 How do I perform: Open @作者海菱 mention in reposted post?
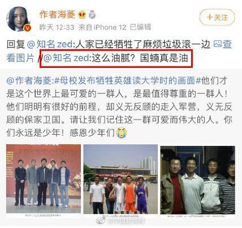[x=29, y=81]
